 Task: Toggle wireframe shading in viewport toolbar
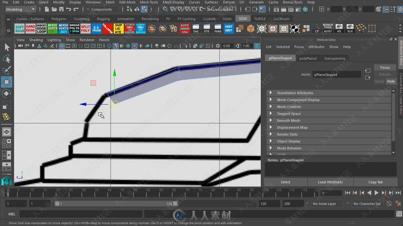[x=109, y=46]
